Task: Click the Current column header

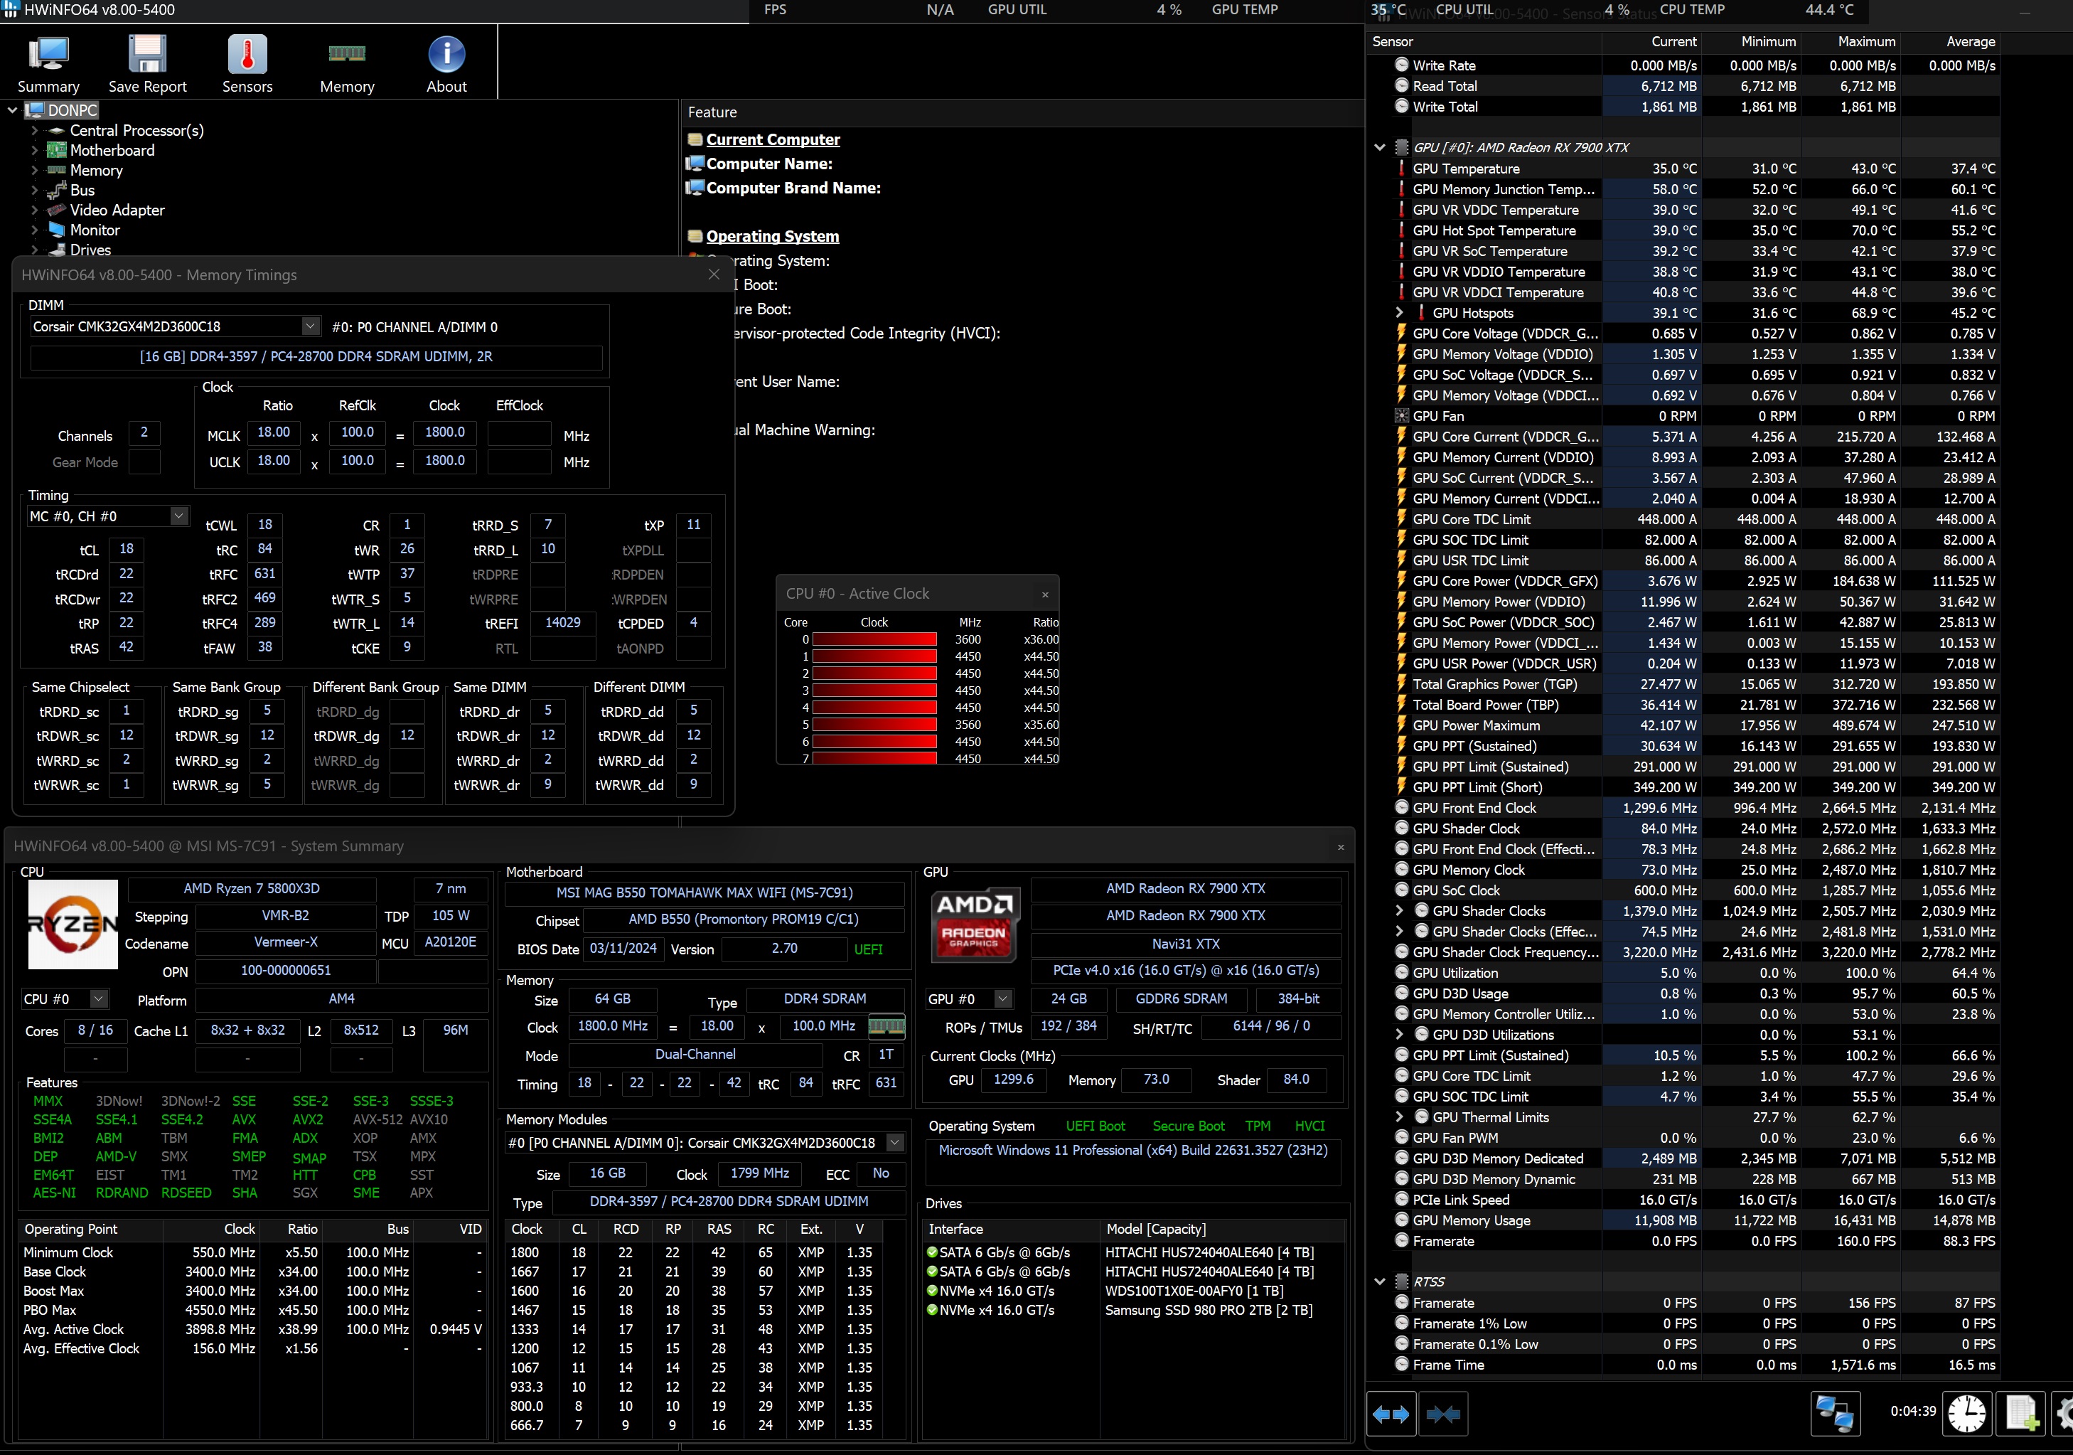Action: 1651,41
